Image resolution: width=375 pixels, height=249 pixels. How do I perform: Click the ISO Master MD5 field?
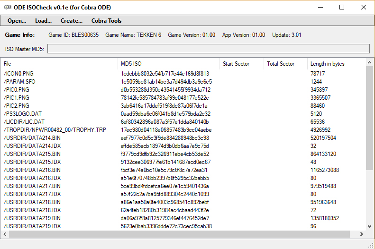pos(208,49)
